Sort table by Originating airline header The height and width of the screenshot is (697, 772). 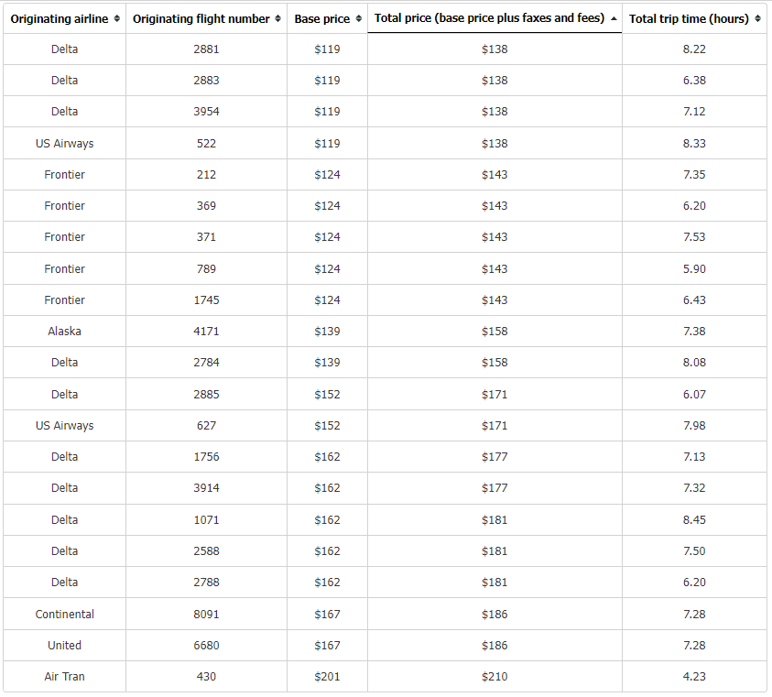[x=60, y=18]
